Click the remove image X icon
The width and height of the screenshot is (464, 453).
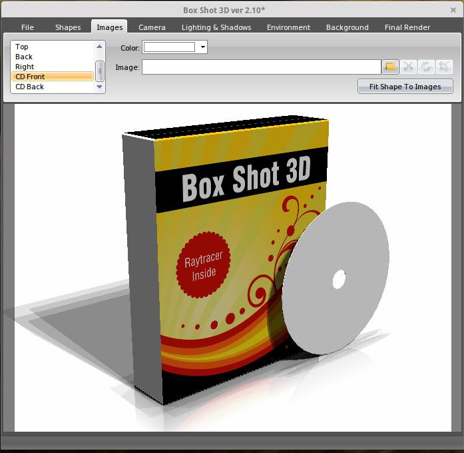(408, 67)
